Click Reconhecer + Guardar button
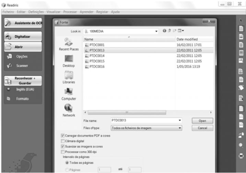The image size is (246, 173). click(x=23, y=81)
